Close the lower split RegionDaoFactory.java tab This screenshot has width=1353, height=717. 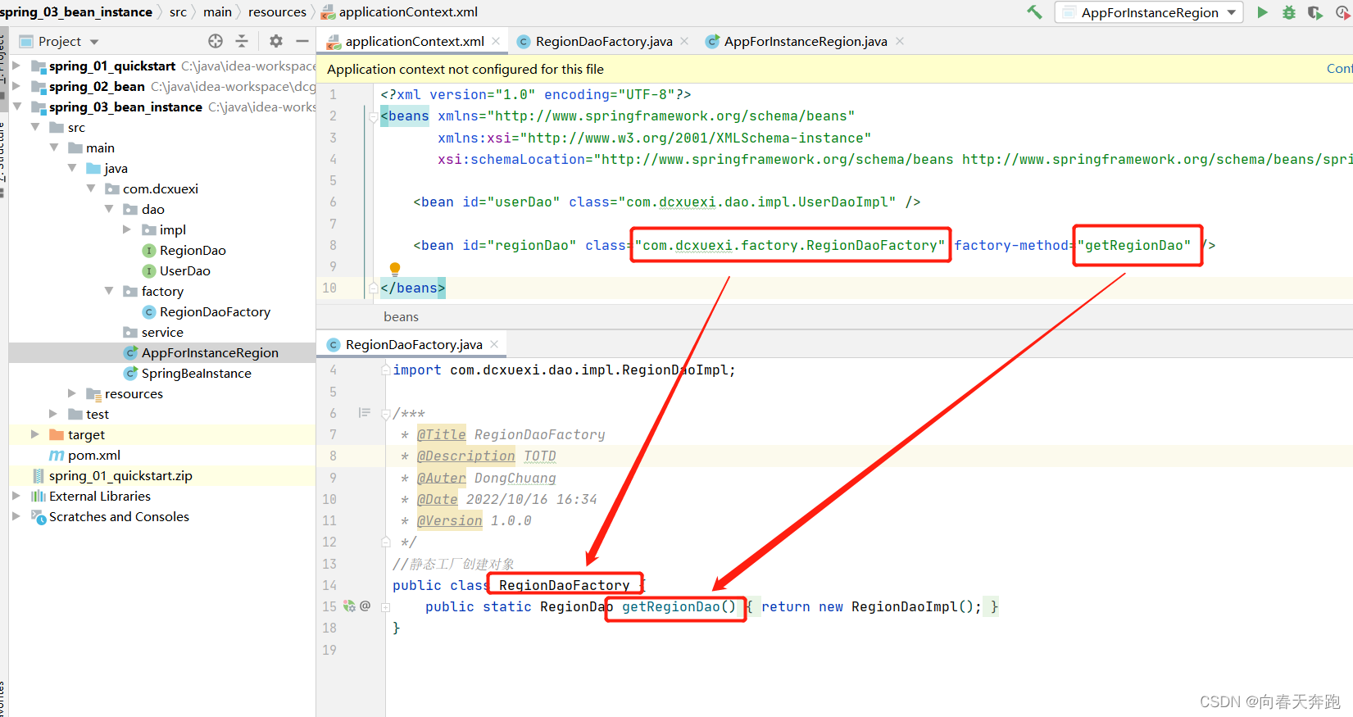click(x=494, y=344)
